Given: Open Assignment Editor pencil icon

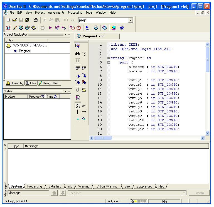Looking at the screenshot, I should (15, 28).
